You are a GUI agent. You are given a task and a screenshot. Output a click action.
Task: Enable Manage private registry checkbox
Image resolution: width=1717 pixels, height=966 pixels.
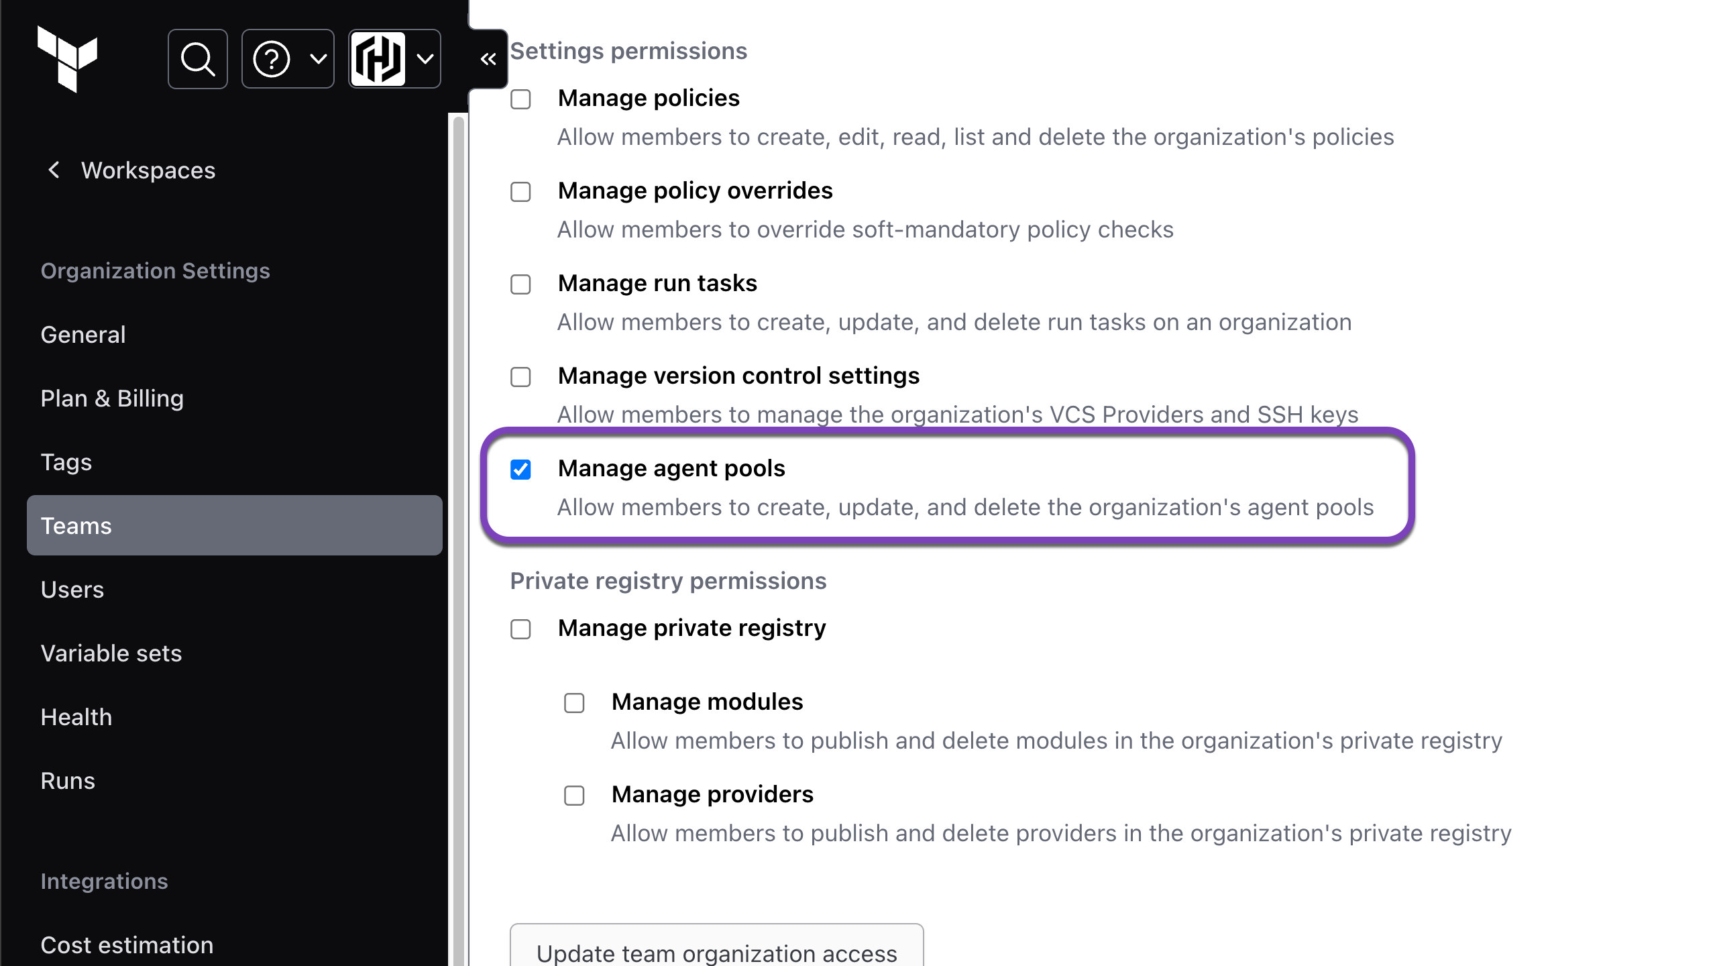[520, 629]
